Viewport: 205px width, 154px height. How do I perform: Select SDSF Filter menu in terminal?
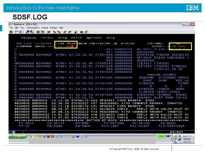pyautogui.click(x=47, y=38)
